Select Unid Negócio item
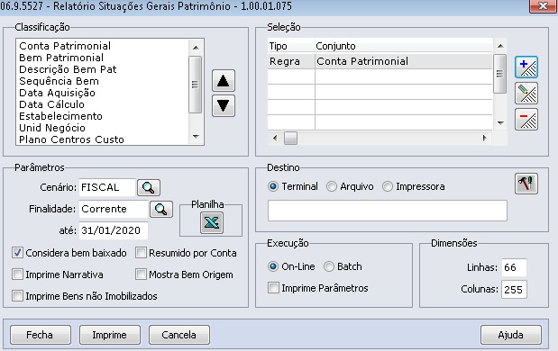Screen dimensions: 558x351 click(x=52, y=128)
